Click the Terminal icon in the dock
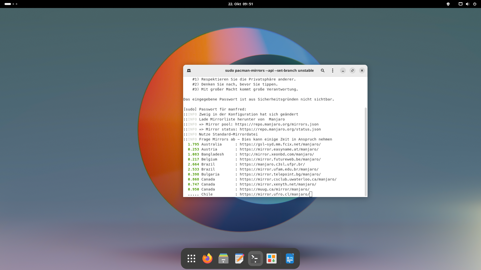This screenshot has width=481, height=270. (x=255, y=258)
